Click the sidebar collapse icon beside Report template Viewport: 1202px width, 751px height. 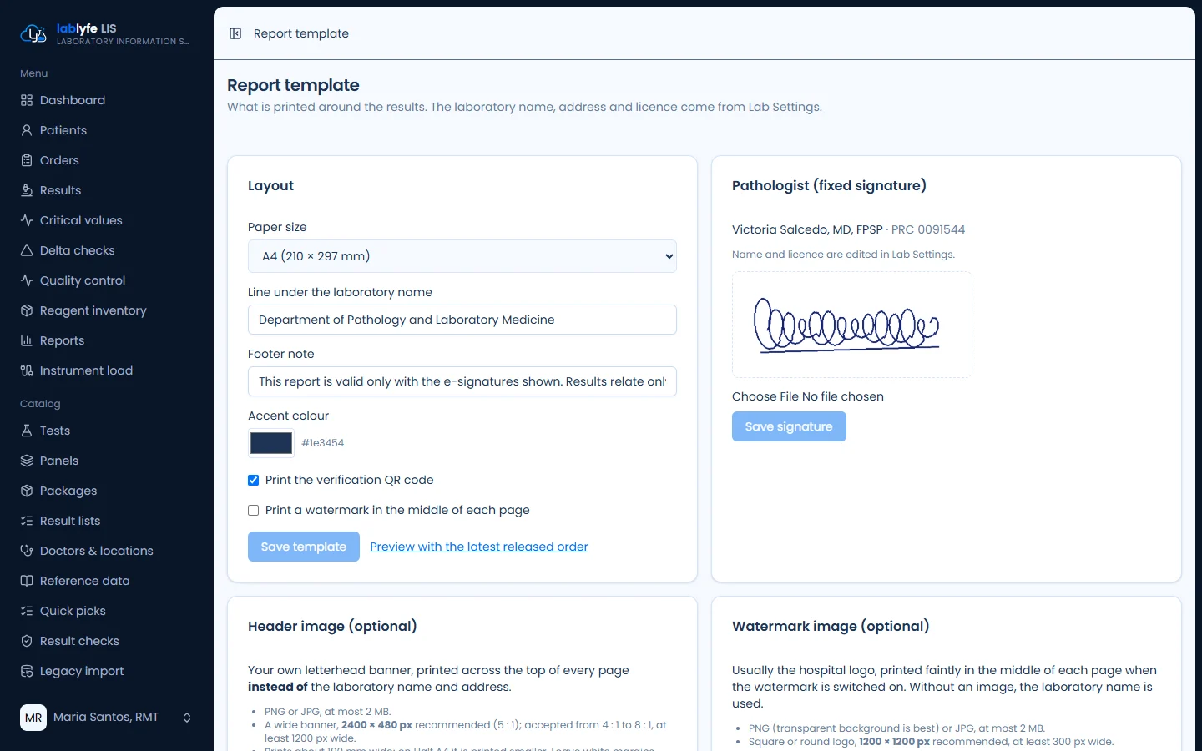235,33
